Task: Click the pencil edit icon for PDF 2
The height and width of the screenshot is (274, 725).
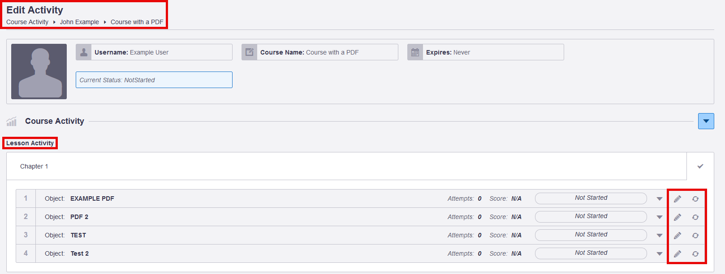Action: (x=678, y=217)
